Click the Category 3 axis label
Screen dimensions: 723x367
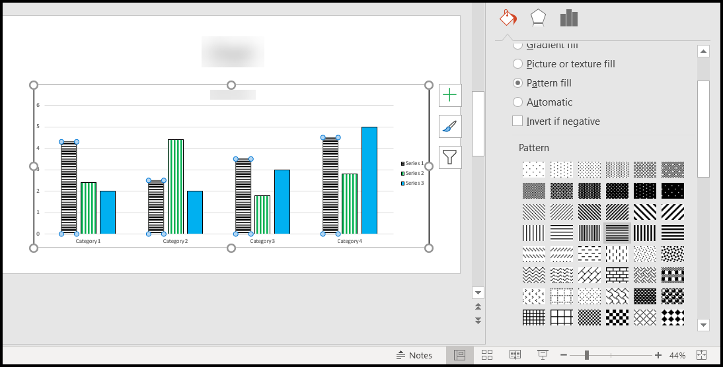(262, 241)
